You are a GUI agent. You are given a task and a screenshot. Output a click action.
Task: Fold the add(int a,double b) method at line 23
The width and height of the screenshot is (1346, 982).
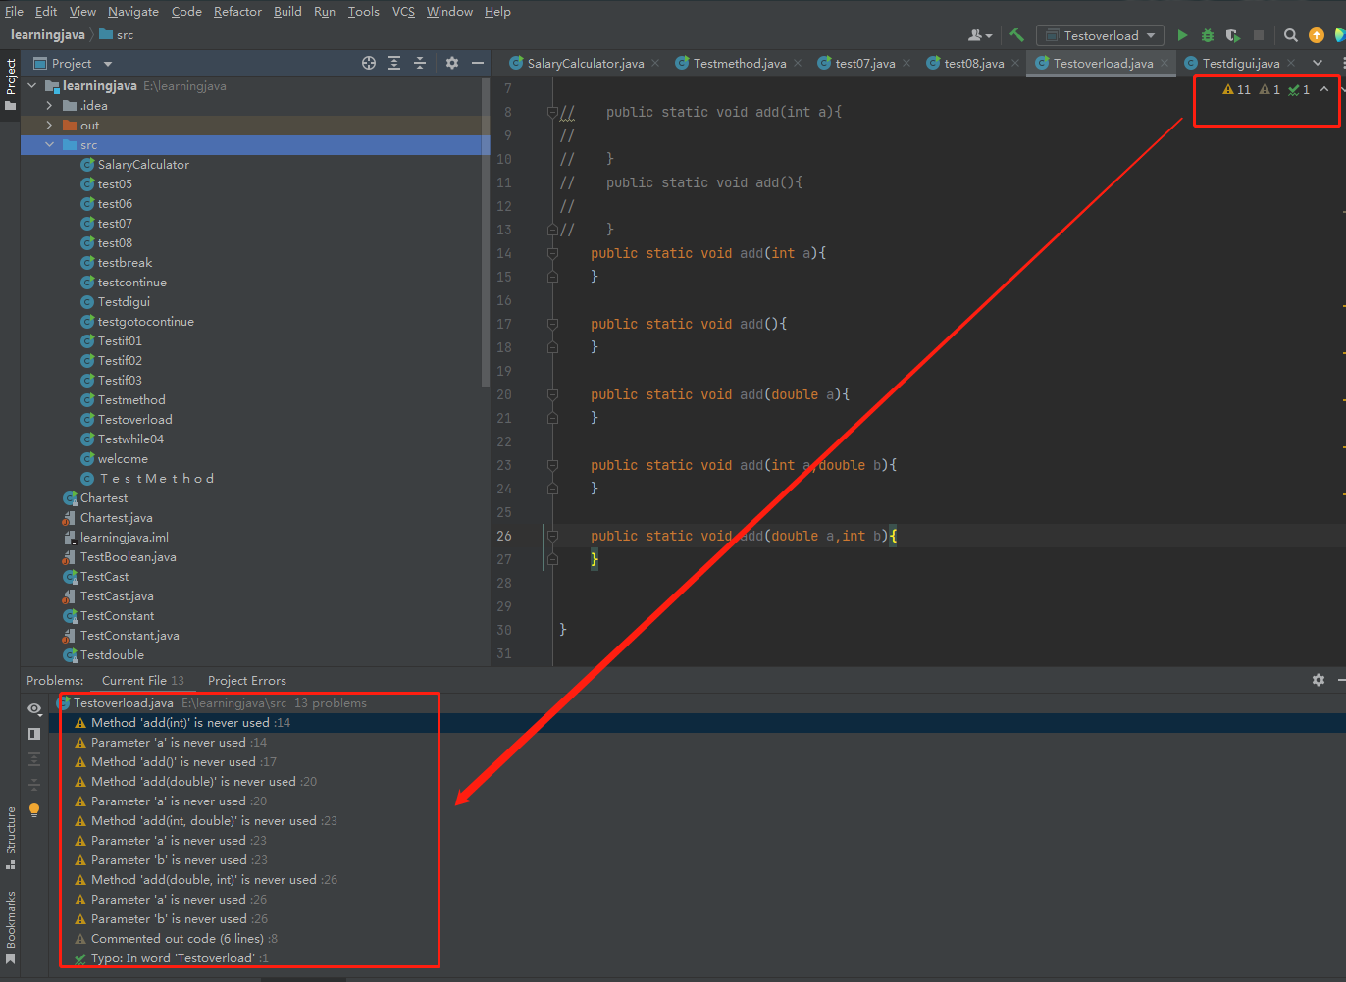552,465
